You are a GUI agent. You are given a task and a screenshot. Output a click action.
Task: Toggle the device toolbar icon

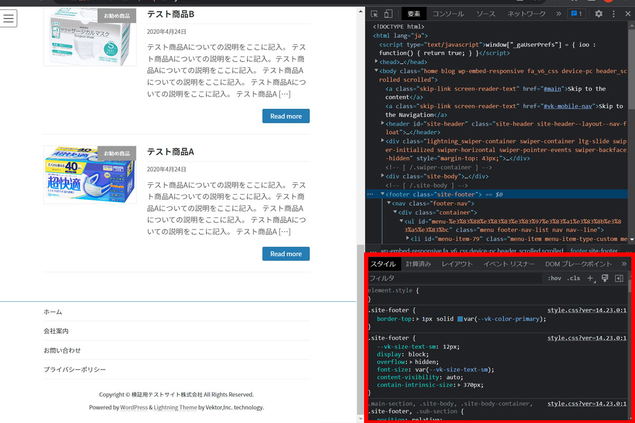pos(388,14)
